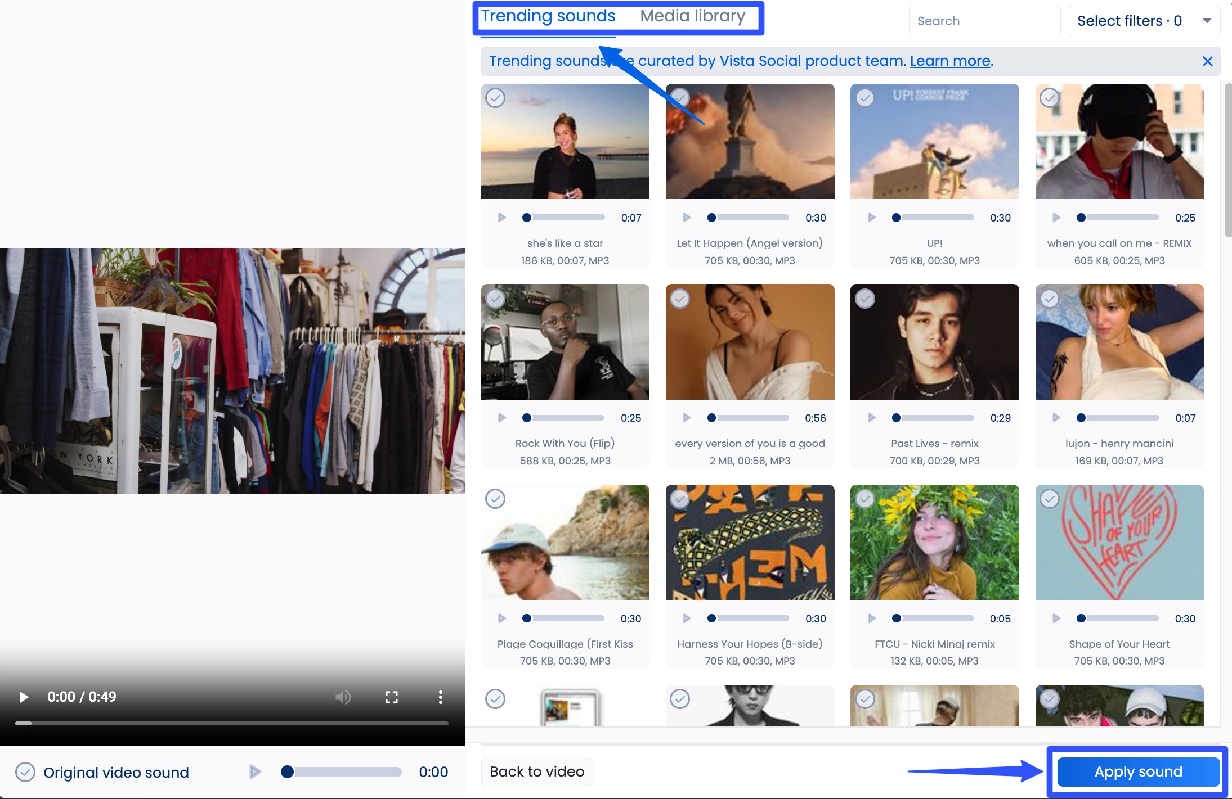Screen dimensions: 1232x799
Task: Click the Apply sound button
Action: pos(1138,771)
